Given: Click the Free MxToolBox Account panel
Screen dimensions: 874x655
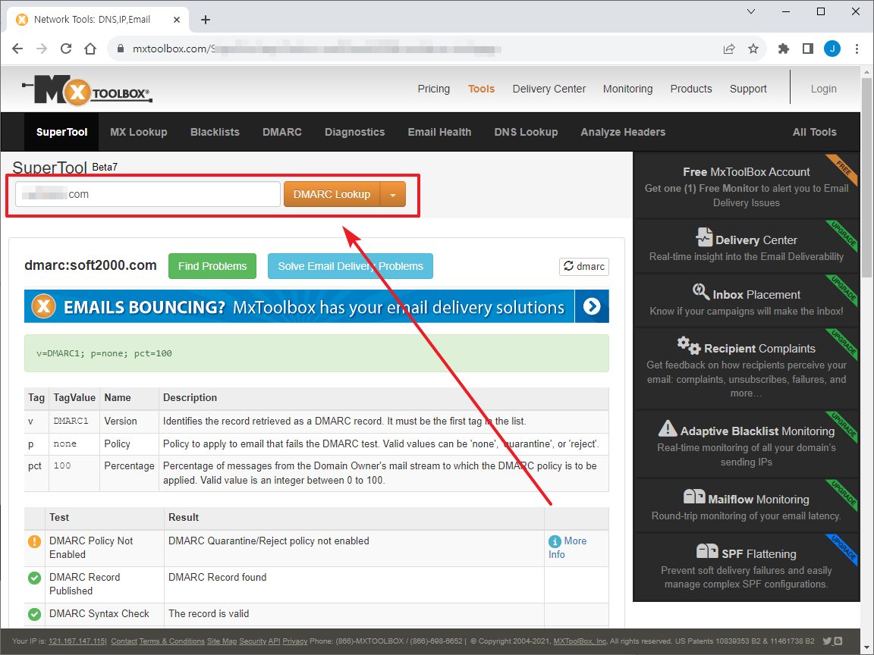Looking at the screenshot, I should (x=747, y=186).
